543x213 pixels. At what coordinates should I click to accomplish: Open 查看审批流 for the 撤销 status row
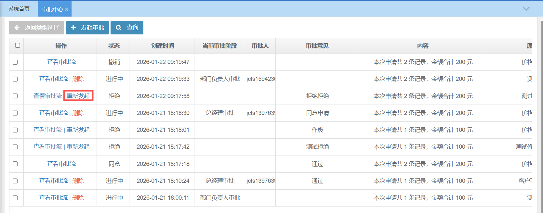61,62
